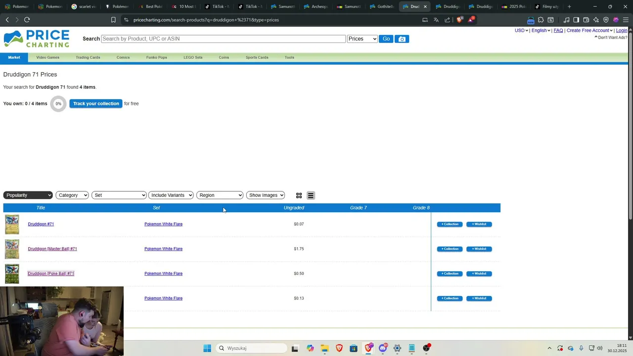Screen dimensions: 633x356
Task: Toggle browser sidebar panel icon
Action: [x=576, y=20]
